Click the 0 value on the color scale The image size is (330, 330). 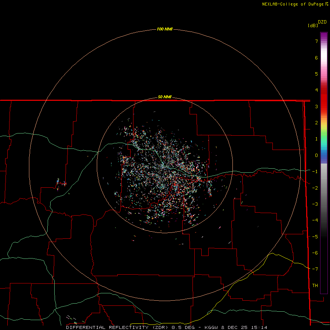coord(316,155)
